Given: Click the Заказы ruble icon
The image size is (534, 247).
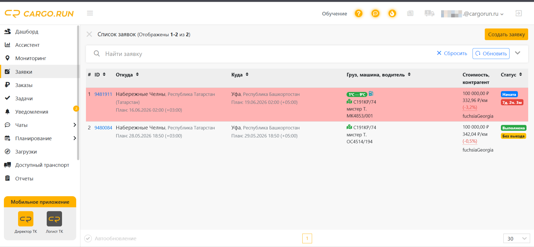Looking at the screenshot, I should 8,85.
